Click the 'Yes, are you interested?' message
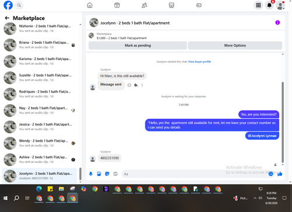292x212 pixels. tap(259, 114)
